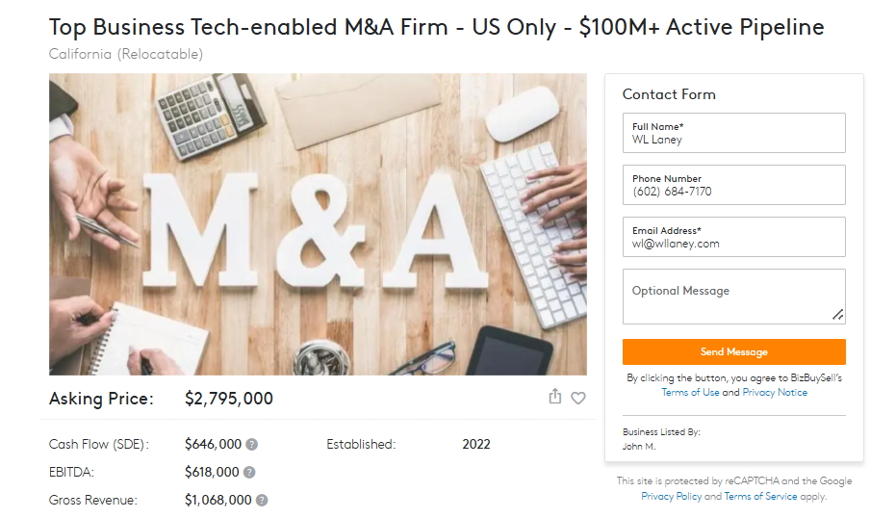
Task: Click broker name John M.
Action: point(639,447)
